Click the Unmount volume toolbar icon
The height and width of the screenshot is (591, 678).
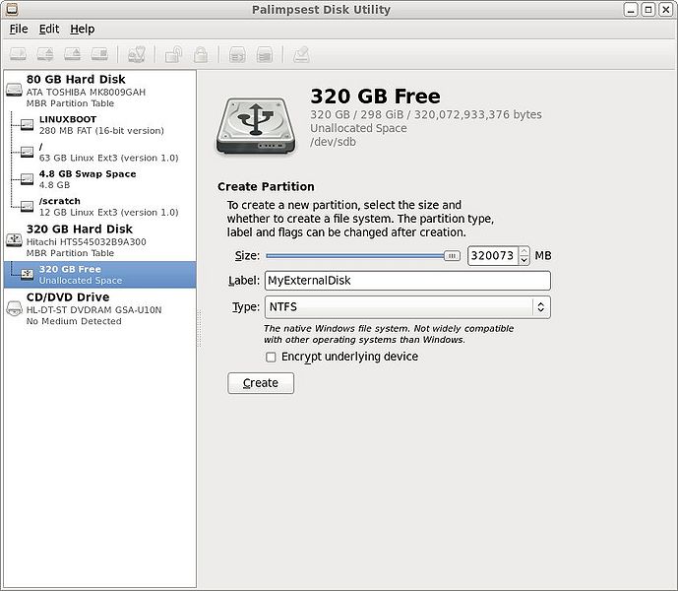click(x=45, y=54)
